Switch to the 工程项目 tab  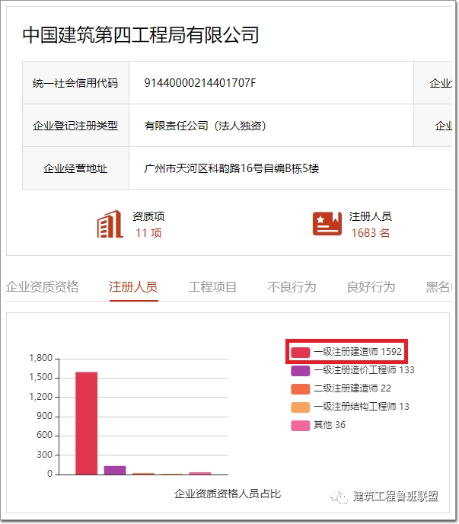[x=212, y=286]
